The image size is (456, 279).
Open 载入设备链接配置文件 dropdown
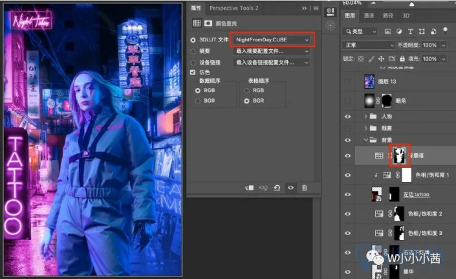[271, 63]
